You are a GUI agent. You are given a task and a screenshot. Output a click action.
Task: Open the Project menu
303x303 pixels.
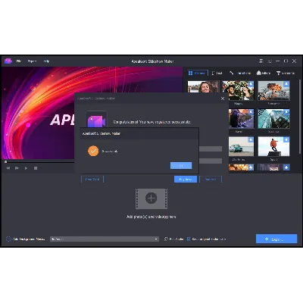[32, 61]
